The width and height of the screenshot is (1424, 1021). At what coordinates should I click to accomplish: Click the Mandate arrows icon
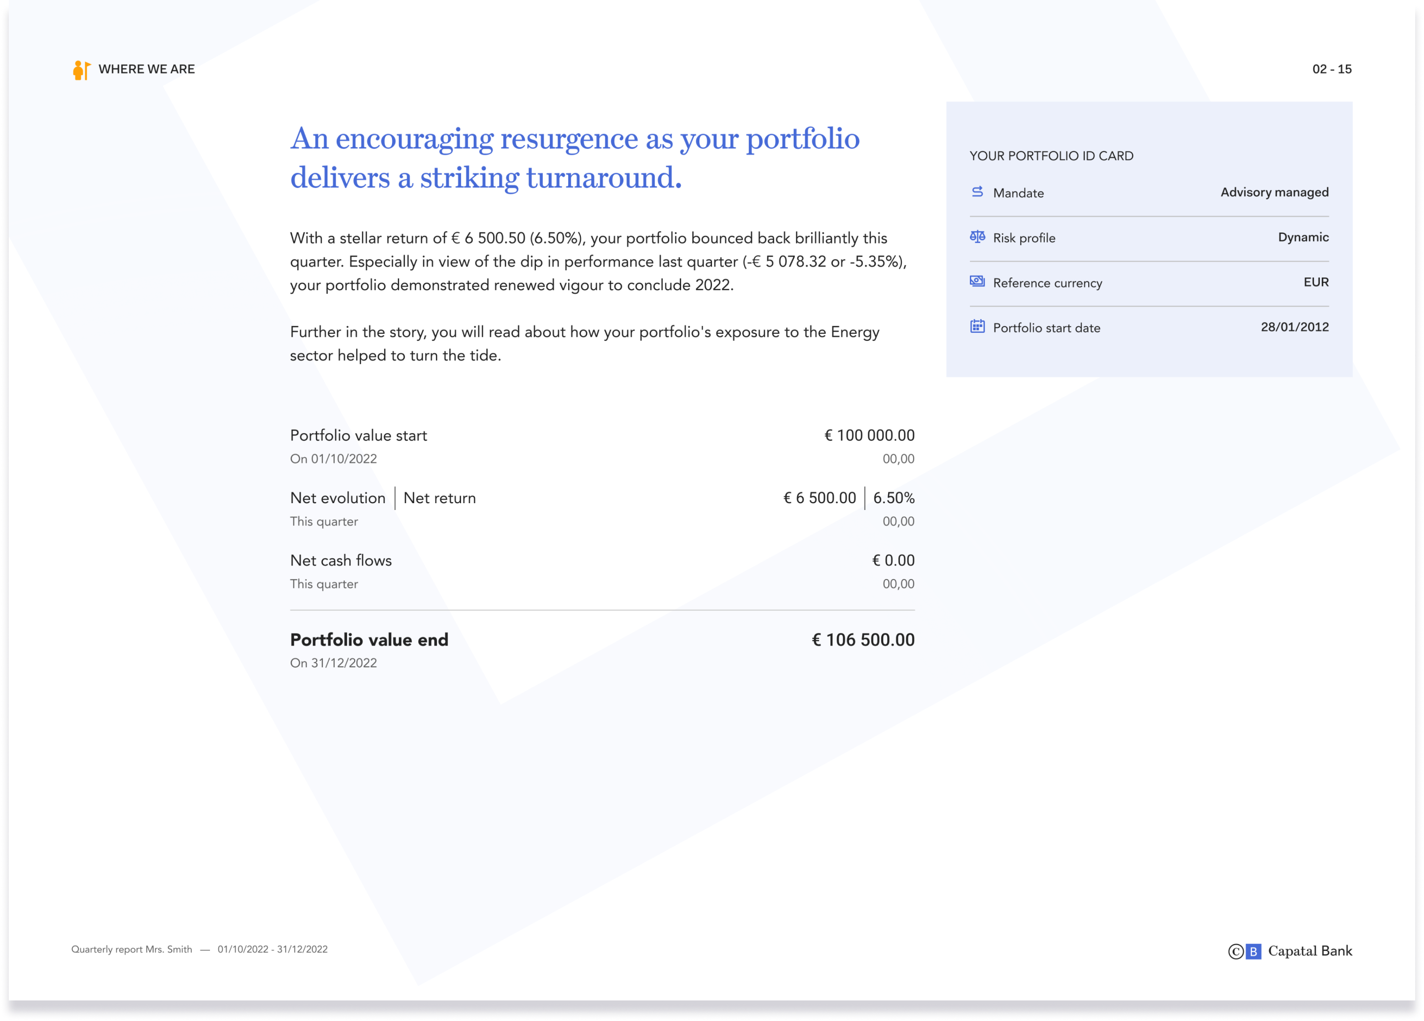(x=977, y=192)
